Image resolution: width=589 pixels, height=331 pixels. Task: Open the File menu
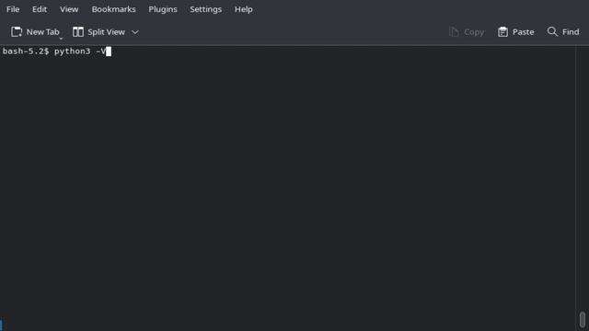tap(13, 9)
